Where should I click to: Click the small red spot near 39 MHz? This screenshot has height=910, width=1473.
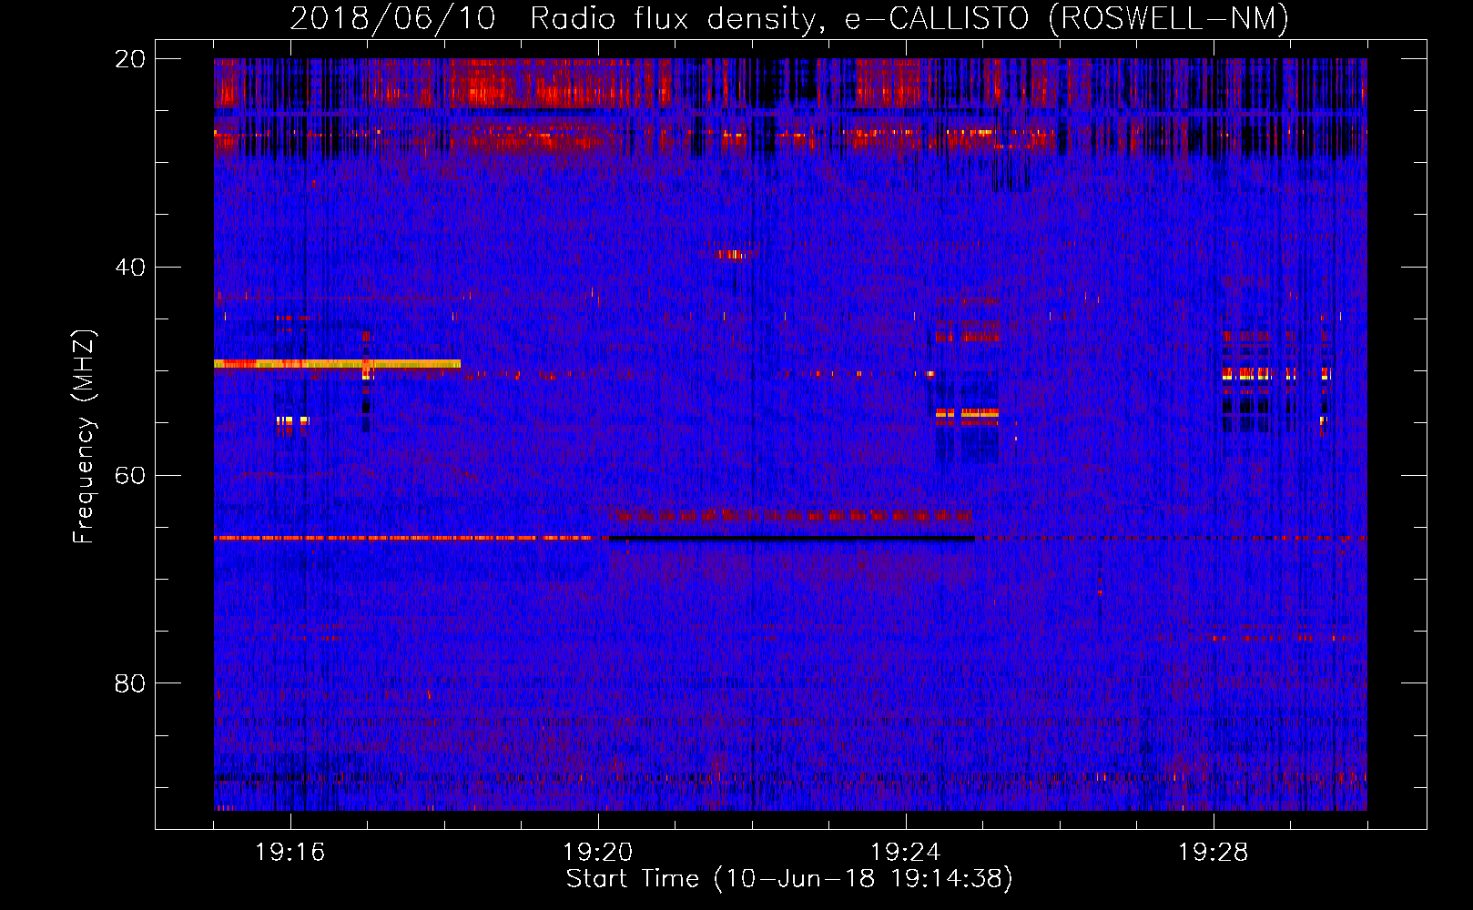tap(730, 255)
